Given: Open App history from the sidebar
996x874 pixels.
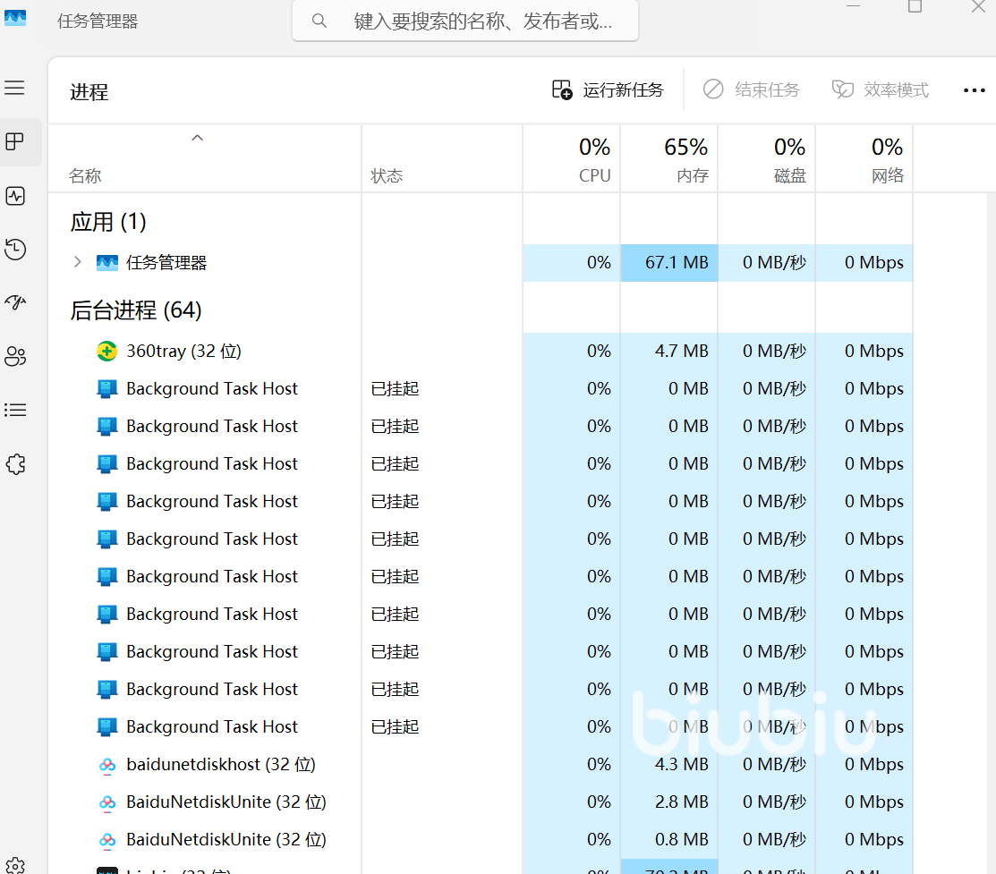Looking at the screenshot, I should 15,250.
